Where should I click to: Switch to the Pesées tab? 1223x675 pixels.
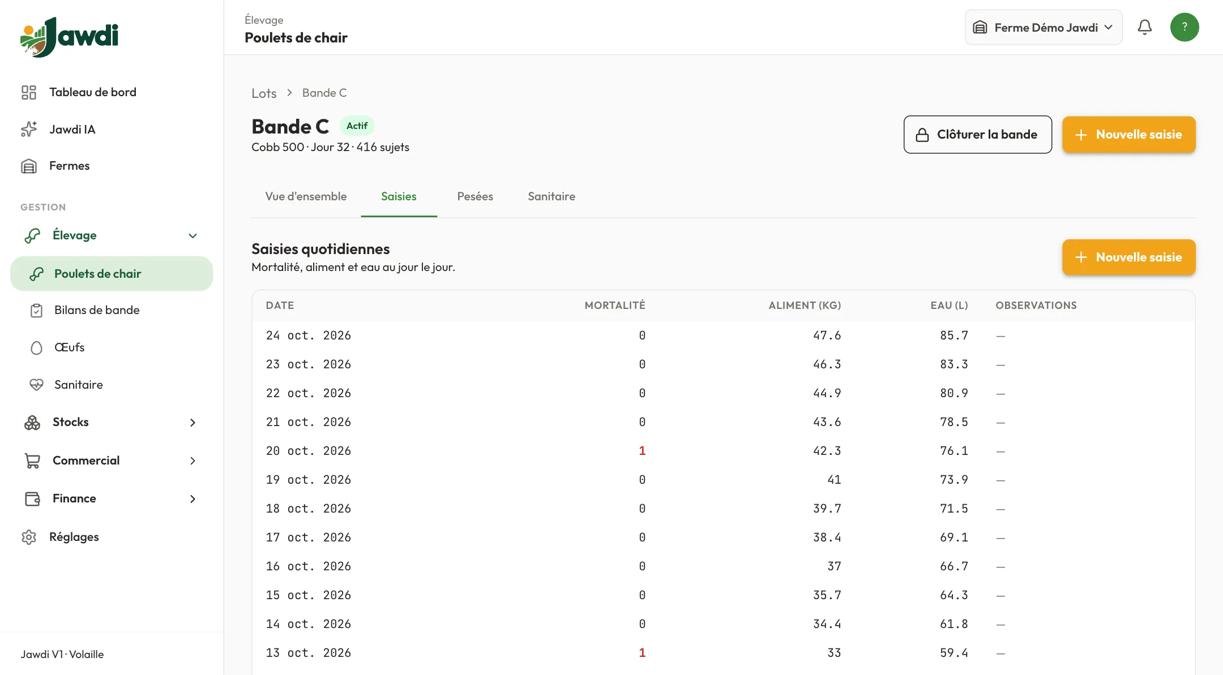coord(475,196)
